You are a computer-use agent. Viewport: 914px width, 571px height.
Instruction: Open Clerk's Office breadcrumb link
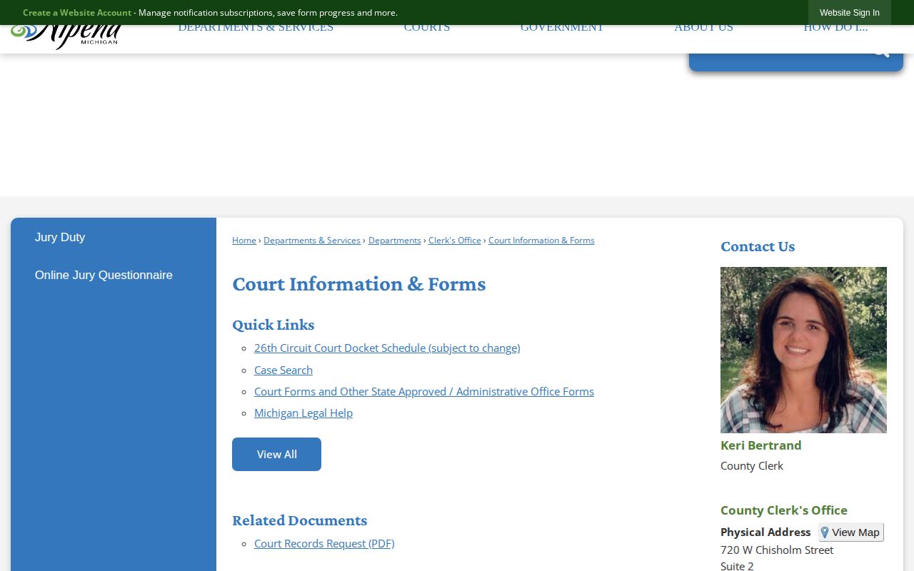(x=455, y=241)
